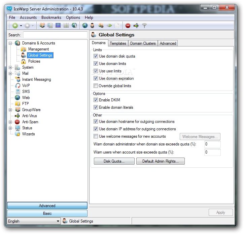
Task: Toggle Use domain IP address for outgoing connections
Action: (96, 129)
